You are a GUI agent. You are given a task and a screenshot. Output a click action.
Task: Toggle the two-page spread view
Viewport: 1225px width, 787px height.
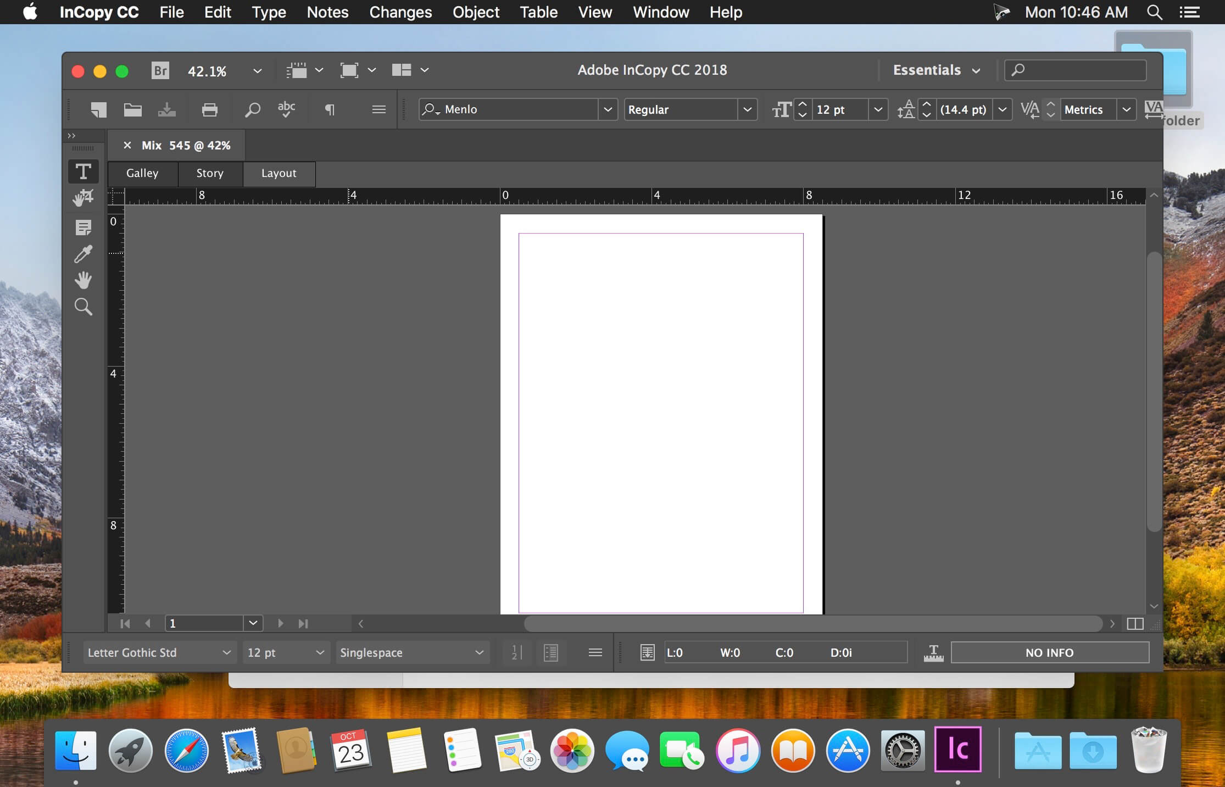[1135, 624]
